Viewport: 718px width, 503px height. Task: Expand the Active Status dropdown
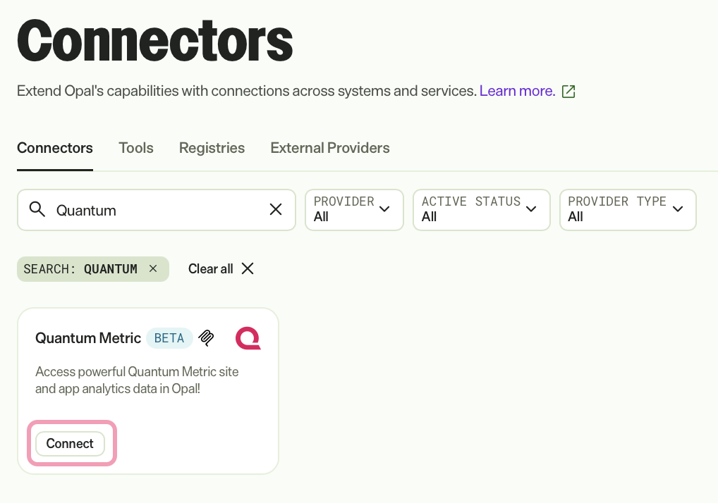(x=481, y=210)
